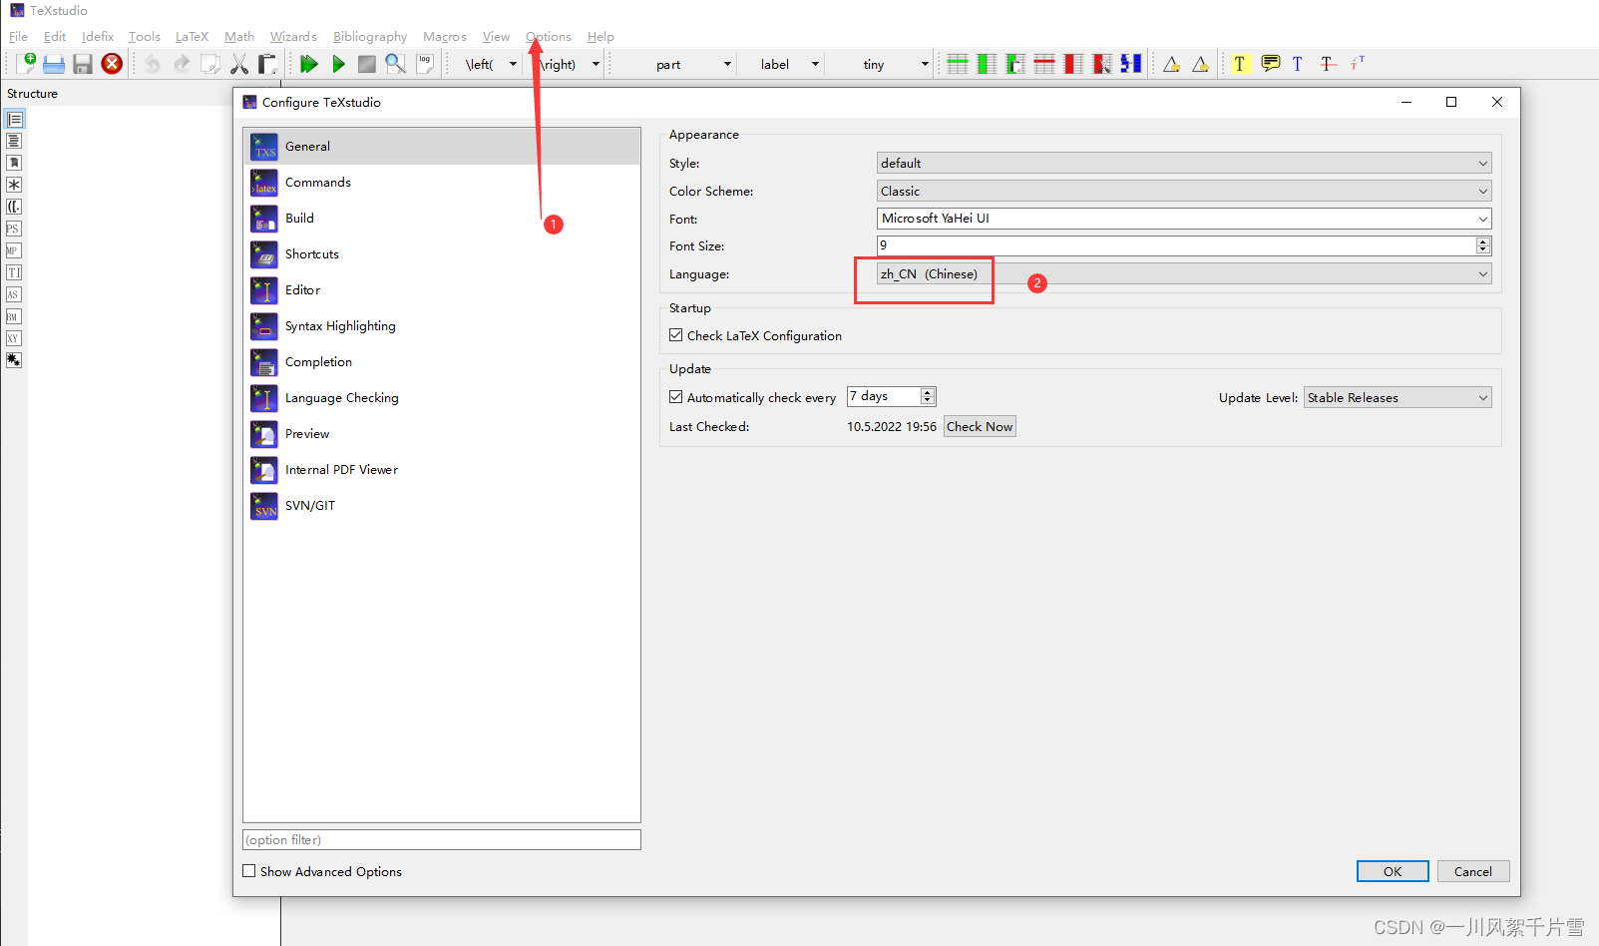Click the Font Size value field

[x=1176, y=245]
